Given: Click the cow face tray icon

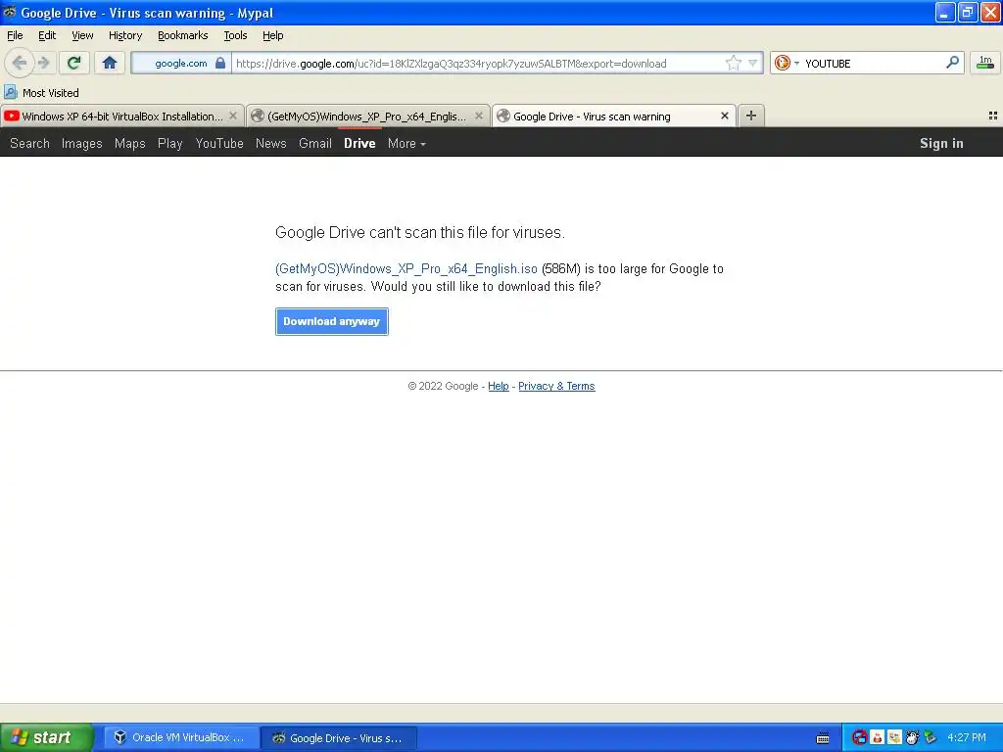Looking at the screenshot, I should [x=912, y=738].
